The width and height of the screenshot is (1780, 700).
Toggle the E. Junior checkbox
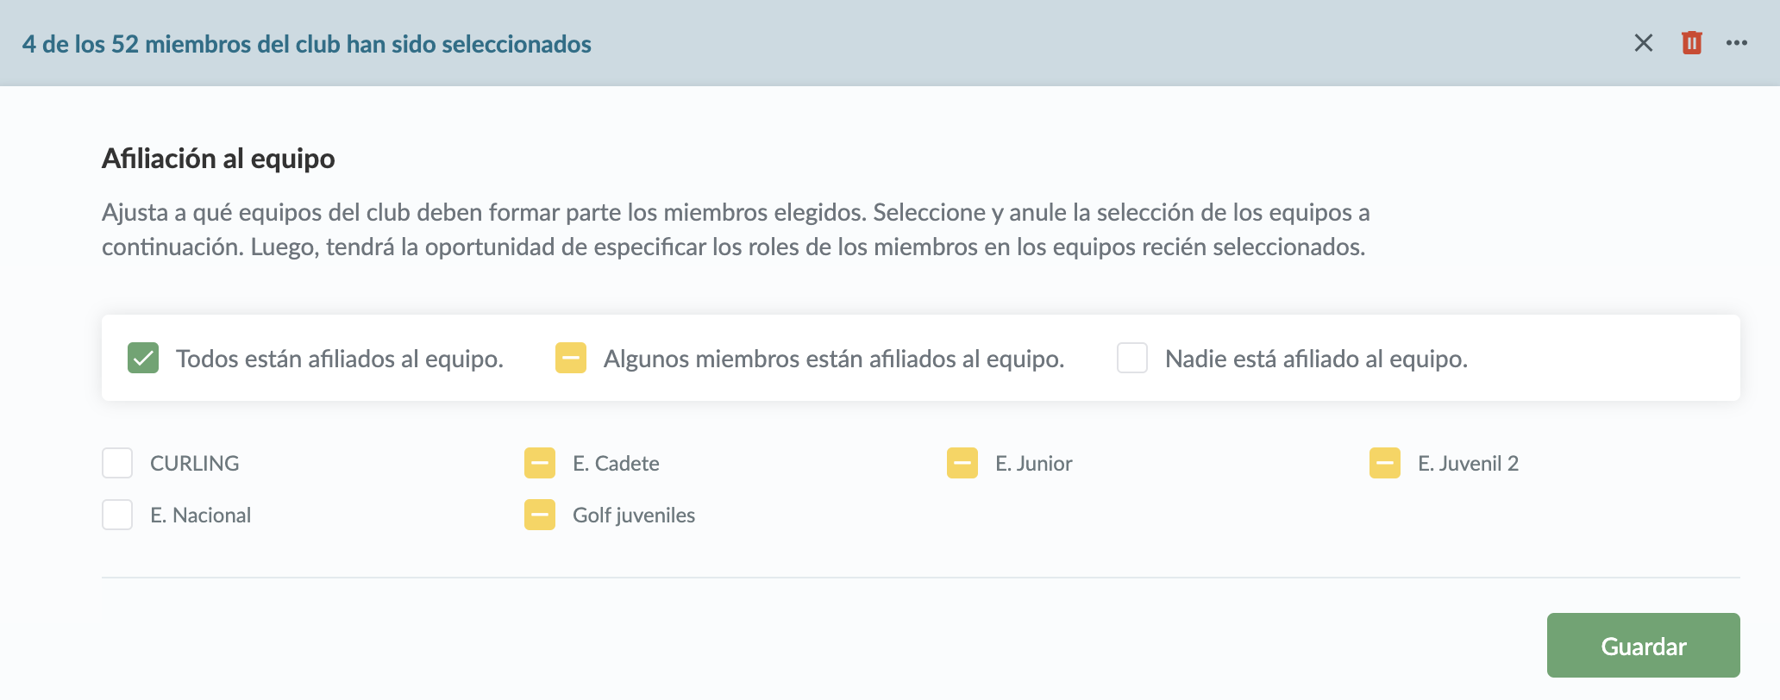coord(962,463)
